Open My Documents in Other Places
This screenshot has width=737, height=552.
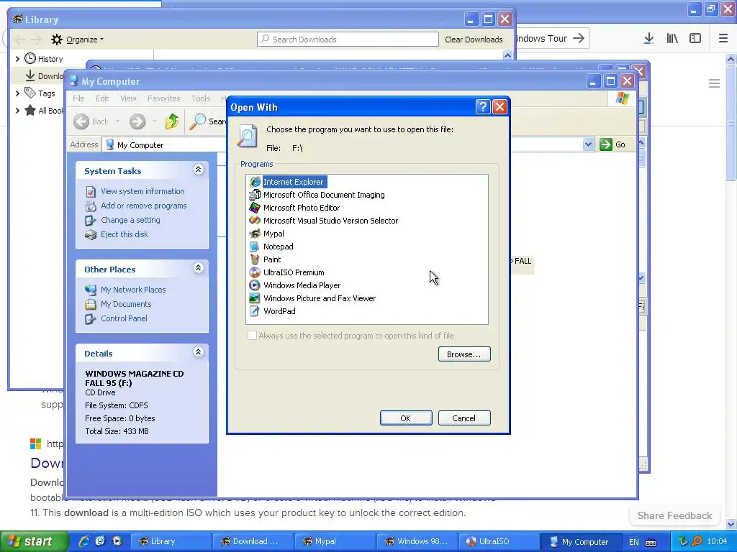(126, 304)
